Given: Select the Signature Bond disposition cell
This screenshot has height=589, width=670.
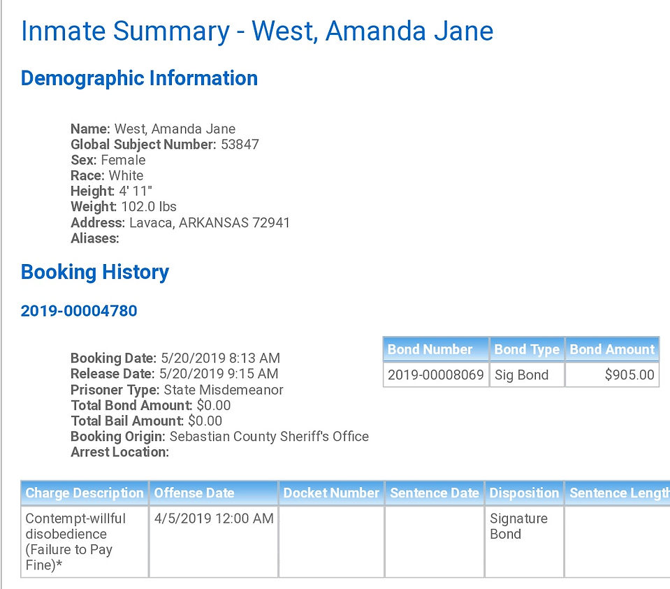Looking at the screenshot, I should click(524, 541).
